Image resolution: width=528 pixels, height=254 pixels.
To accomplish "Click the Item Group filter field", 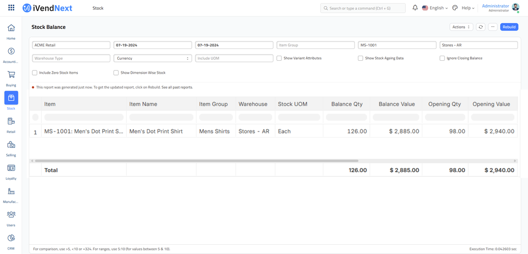I will pyautogui.click(x=316, y=45).
